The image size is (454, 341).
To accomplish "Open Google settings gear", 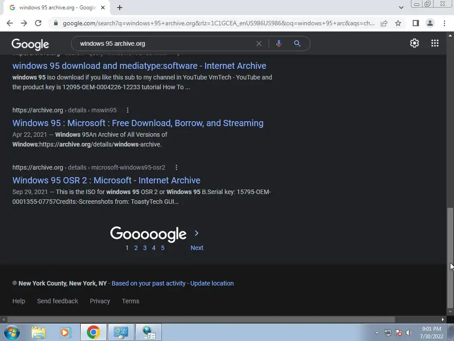I will pos(415,43).
